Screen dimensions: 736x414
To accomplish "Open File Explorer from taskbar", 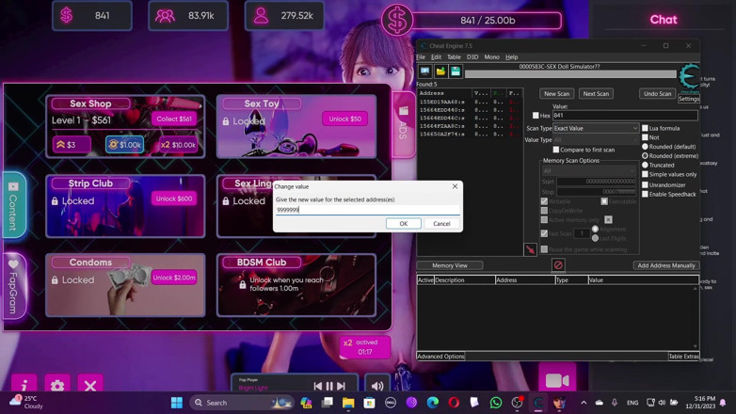I will pyautogui.click(x=348, y=403).
